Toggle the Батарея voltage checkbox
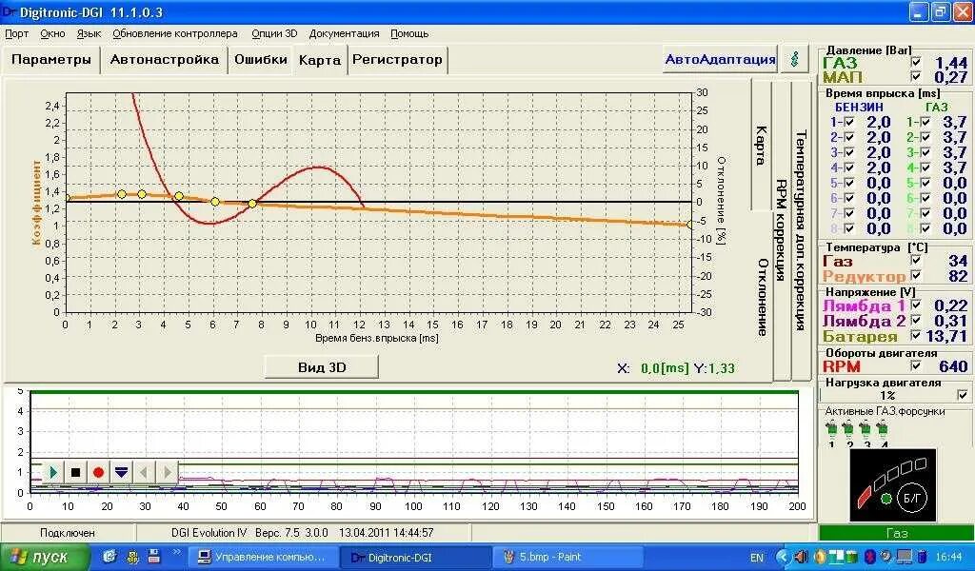This screenshot has height=571, width=975. coord(916,335)
